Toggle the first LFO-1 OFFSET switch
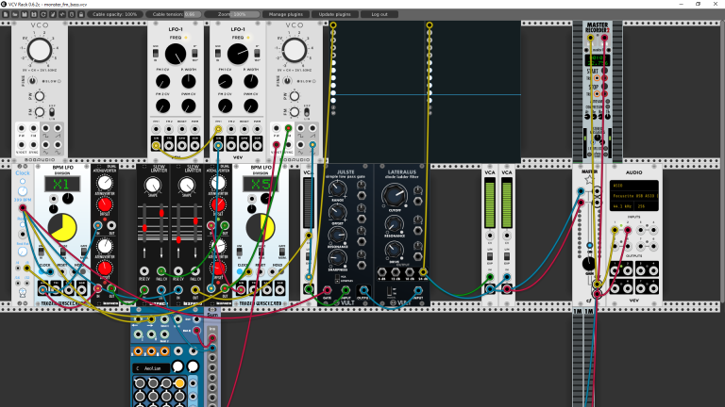Viewport: 725px width, 407px height. (156, 54)
